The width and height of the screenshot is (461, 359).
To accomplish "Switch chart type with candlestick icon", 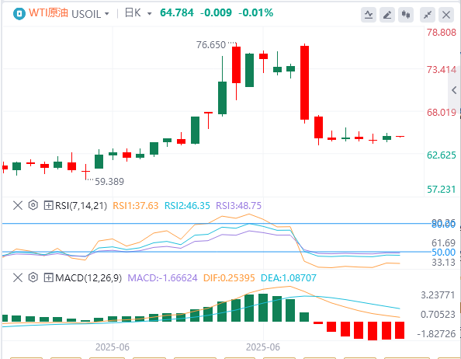I will (406, 15).
